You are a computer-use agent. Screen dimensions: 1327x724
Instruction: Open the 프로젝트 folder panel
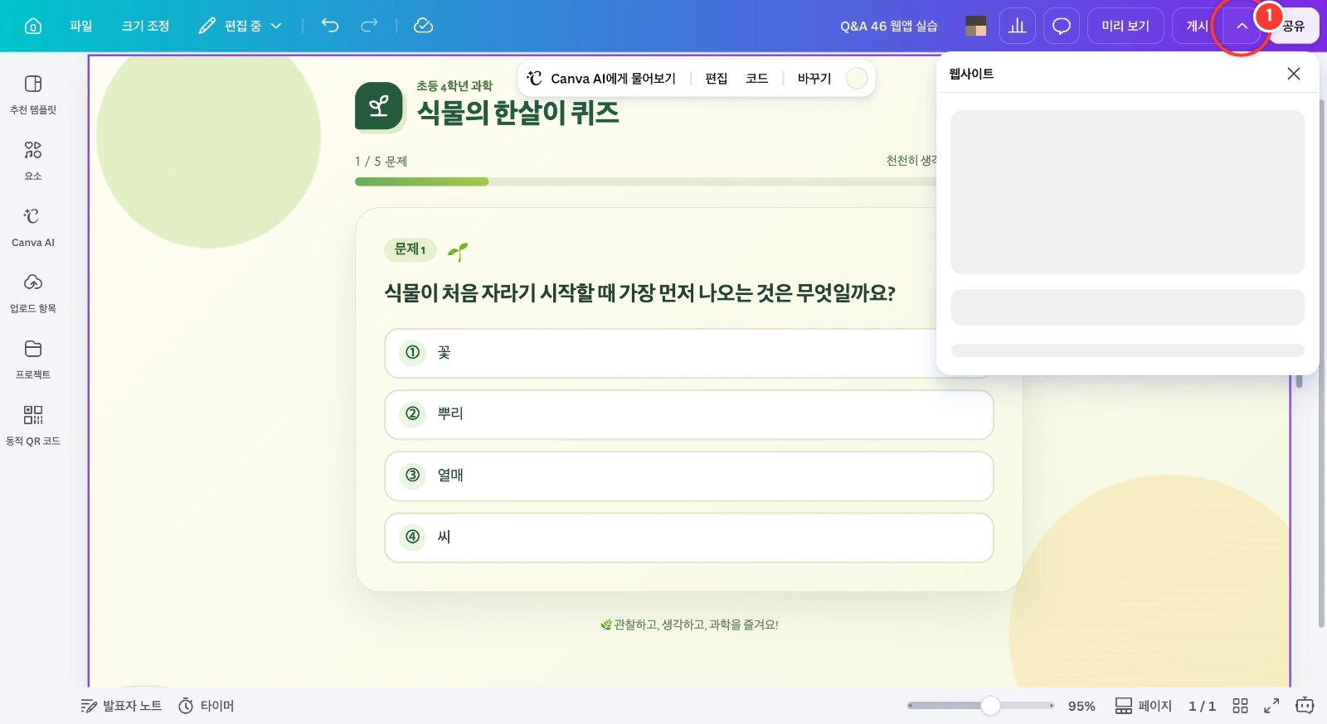(x=33, y=360)
